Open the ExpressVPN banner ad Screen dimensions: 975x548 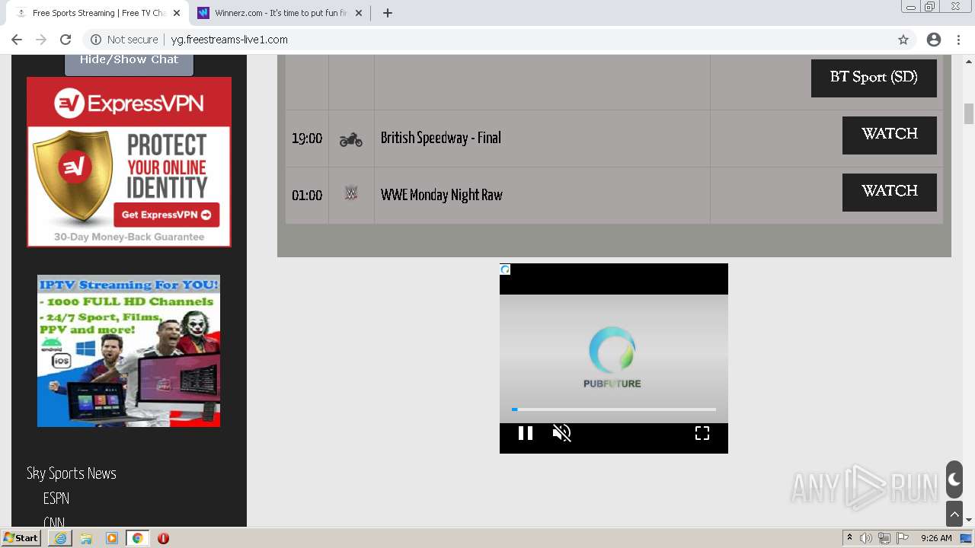(129, 162)
